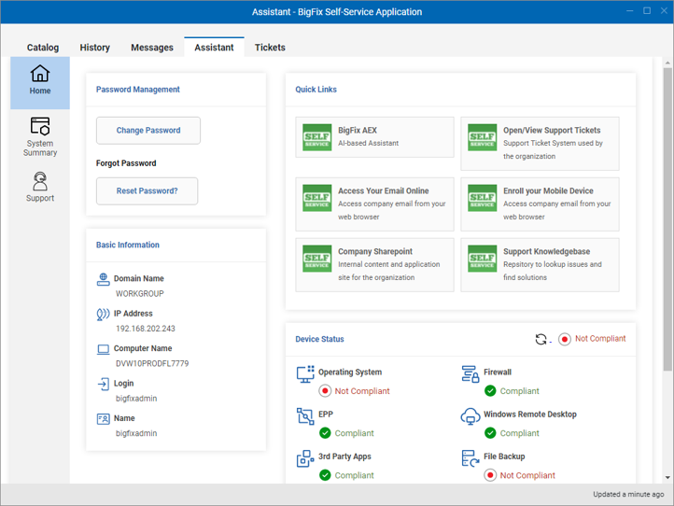Click the Name contact card icon

pyautogui.click(x=104, y=419)
